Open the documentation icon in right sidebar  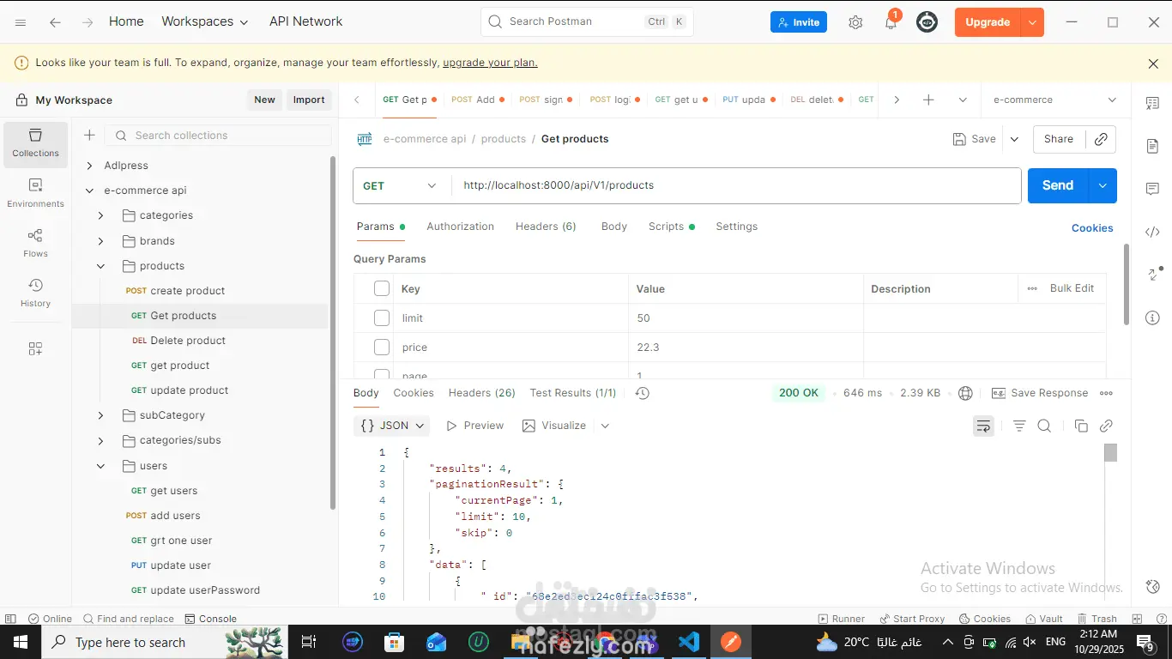(x=1152, y=146)
